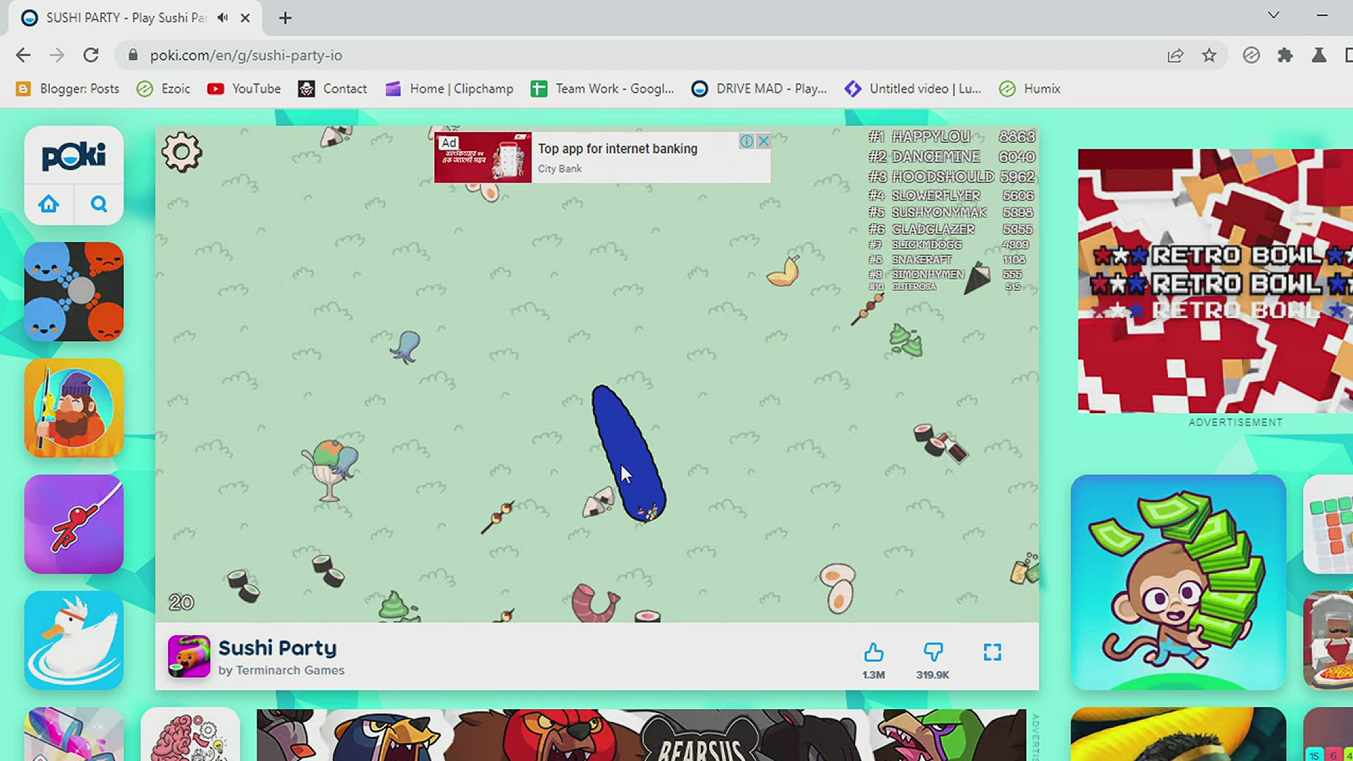Image resolution: width=1353 pixels, height=761 pixels.
Task: Go to the Poki home icon
Action: 49,204
